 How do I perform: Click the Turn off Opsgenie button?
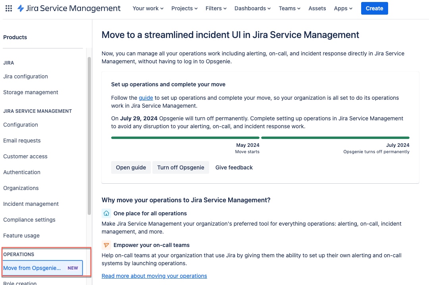point(181,167)
